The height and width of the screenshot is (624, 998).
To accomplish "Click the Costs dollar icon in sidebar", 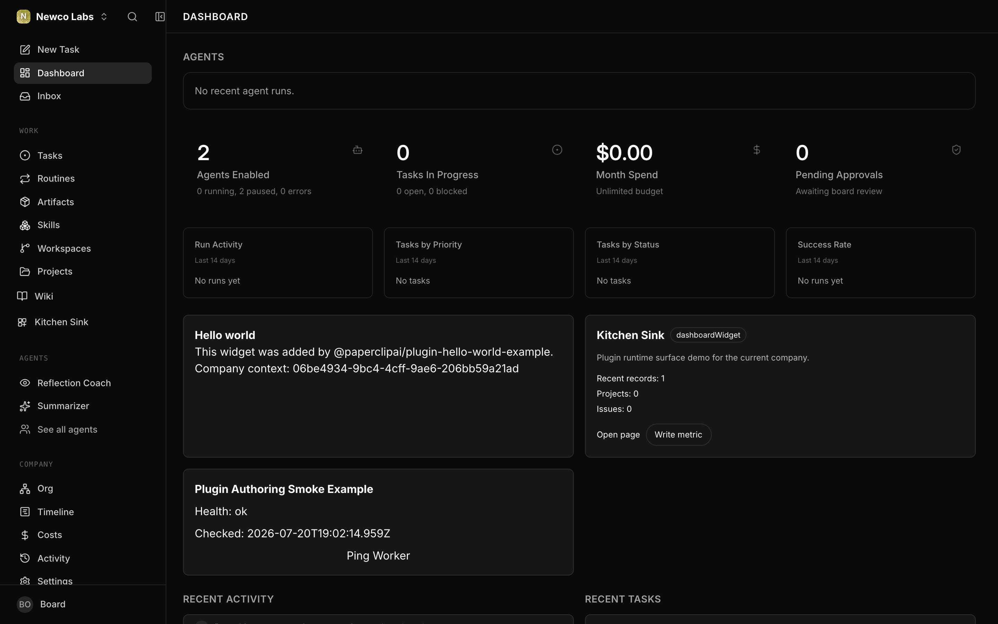I will pos(25,535).
